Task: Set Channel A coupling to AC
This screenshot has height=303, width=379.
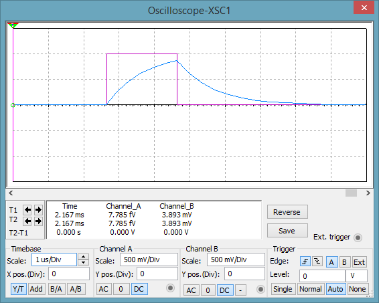Action: [x=104, y=289]
